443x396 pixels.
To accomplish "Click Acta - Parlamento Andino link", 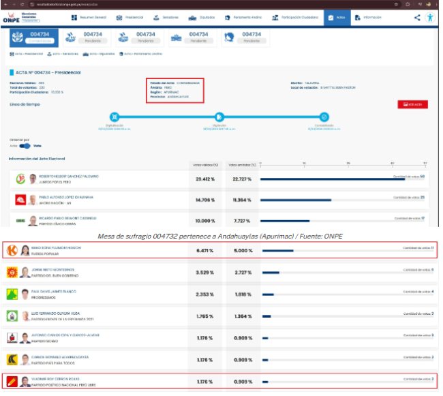I will (142, 54).
